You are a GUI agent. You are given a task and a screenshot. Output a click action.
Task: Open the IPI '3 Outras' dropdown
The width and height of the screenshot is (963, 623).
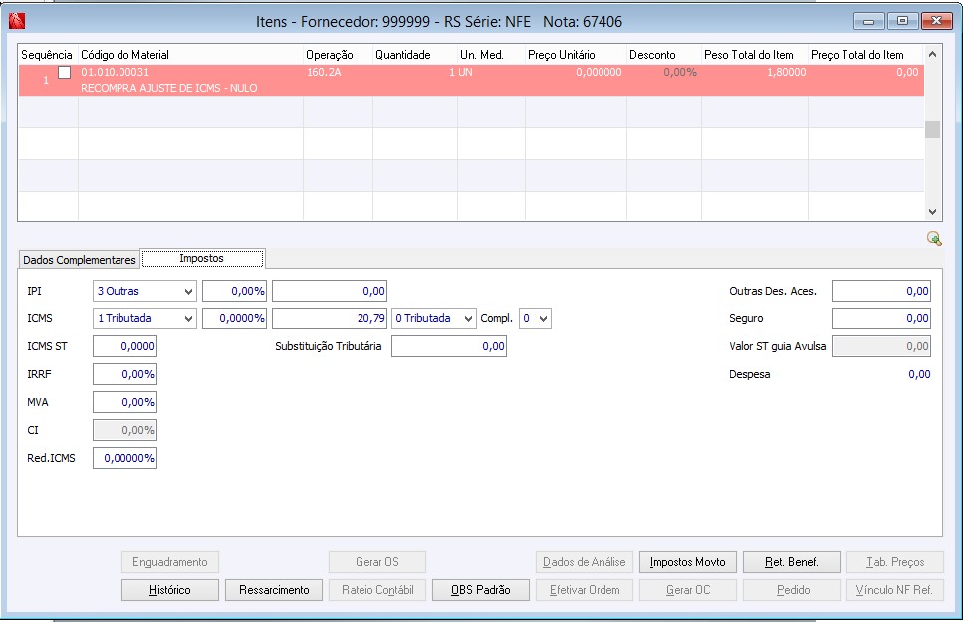point(145,291)
